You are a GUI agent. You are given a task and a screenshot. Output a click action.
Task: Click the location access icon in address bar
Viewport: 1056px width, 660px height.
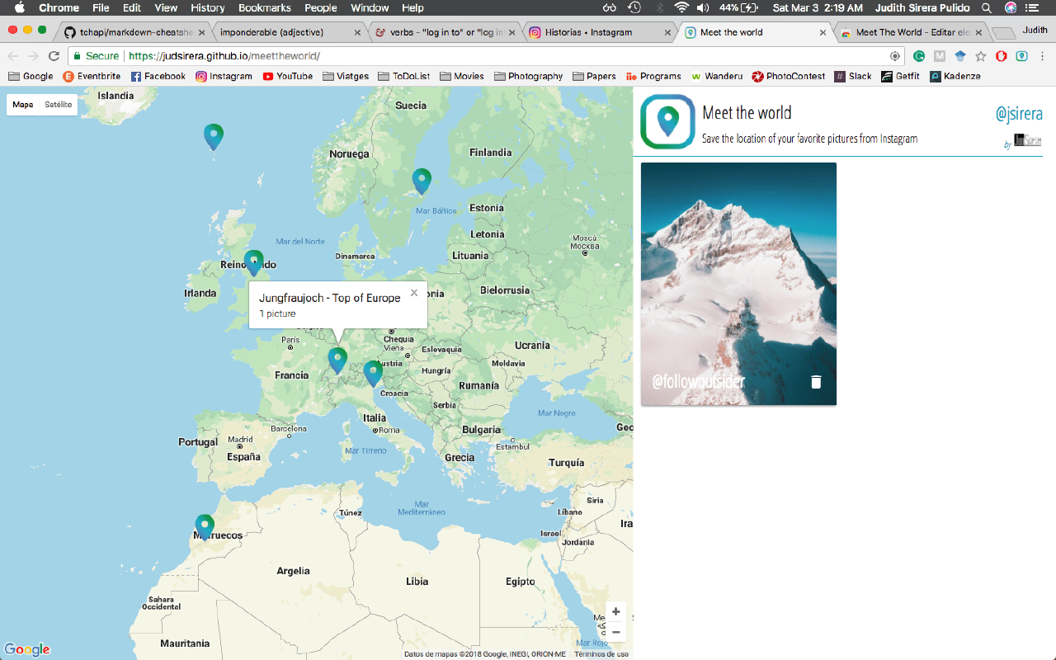(895, 56)
